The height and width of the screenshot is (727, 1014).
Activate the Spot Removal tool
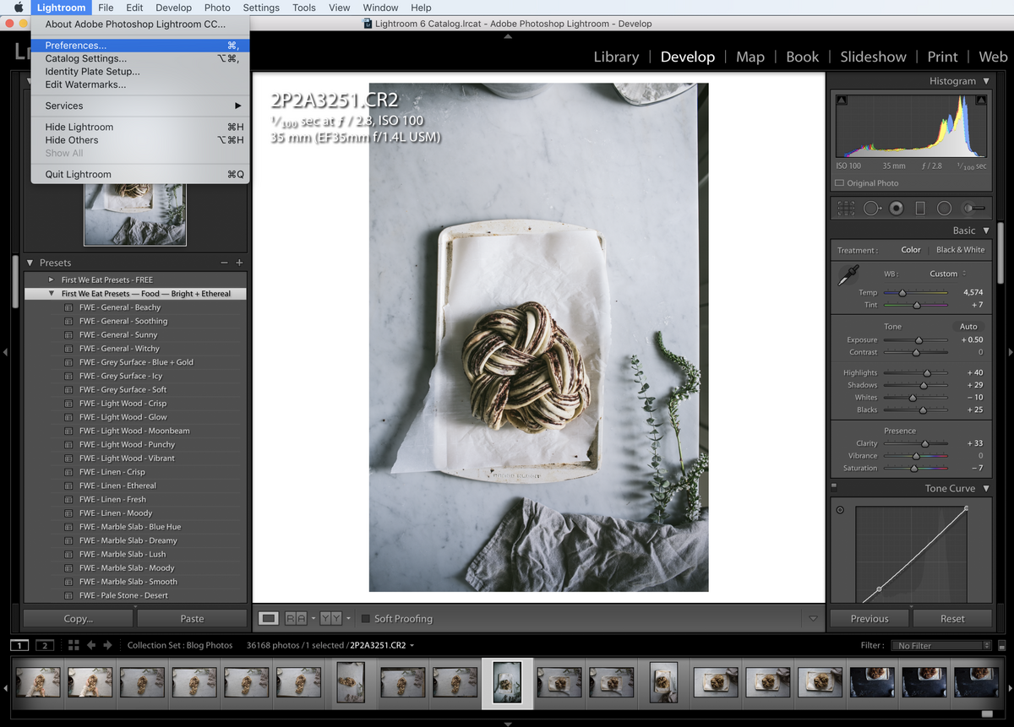(x=872, y=208)
